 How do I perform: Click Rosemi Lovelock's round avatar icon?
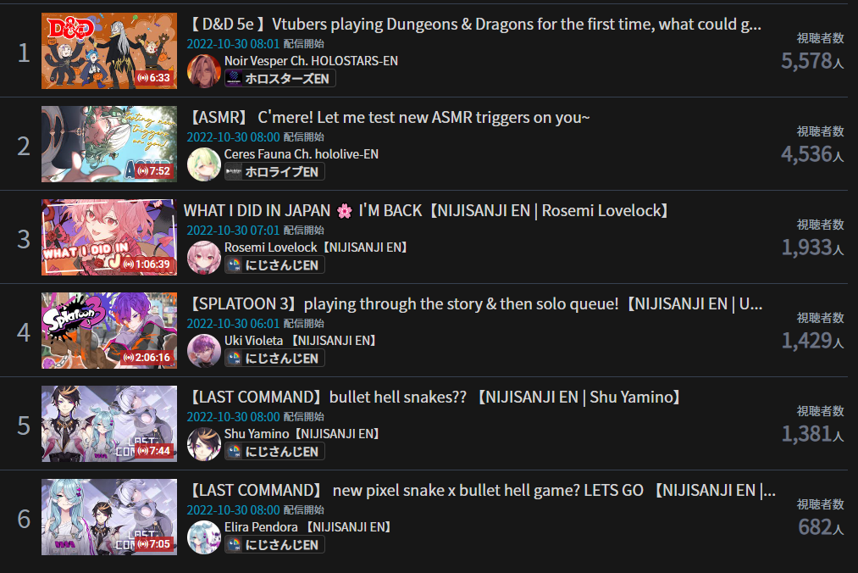pyautogui.click(x=204, y=258)
